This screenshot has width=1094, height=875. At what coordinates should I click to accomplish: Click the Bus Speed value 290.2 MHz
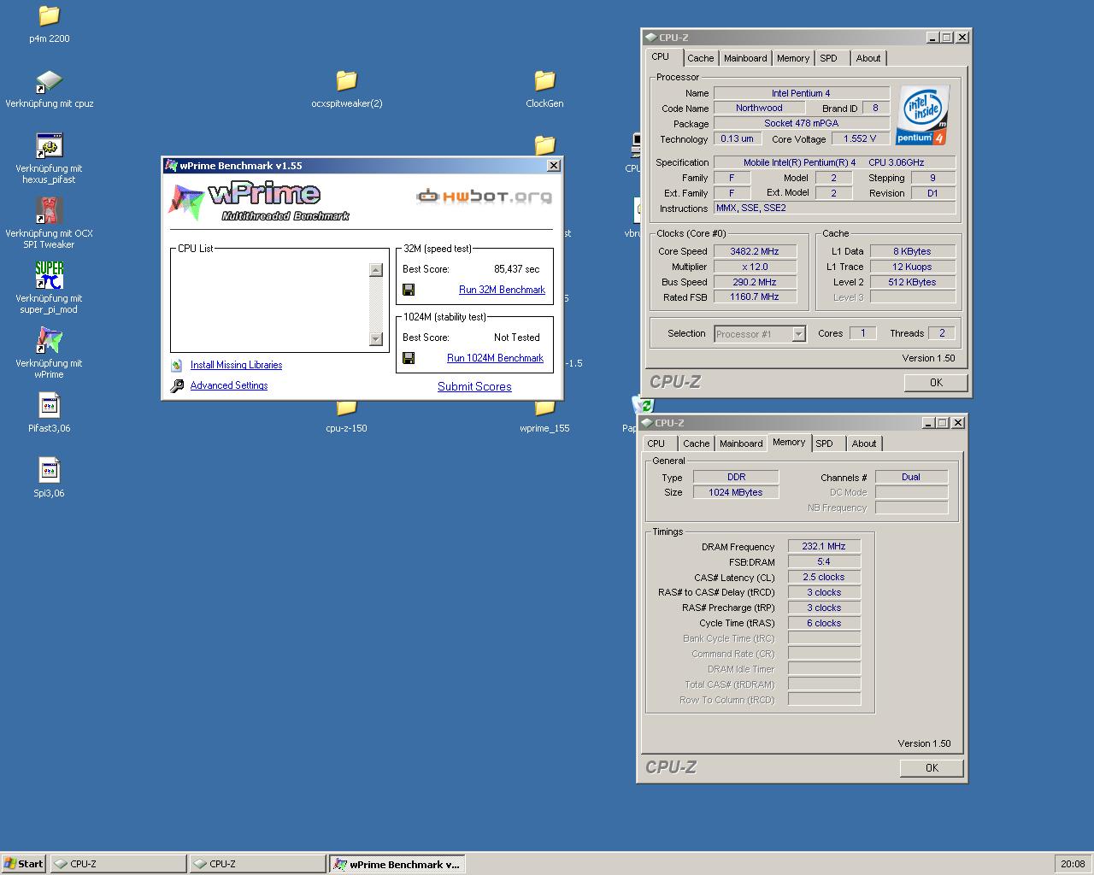(x=755, y=282)
